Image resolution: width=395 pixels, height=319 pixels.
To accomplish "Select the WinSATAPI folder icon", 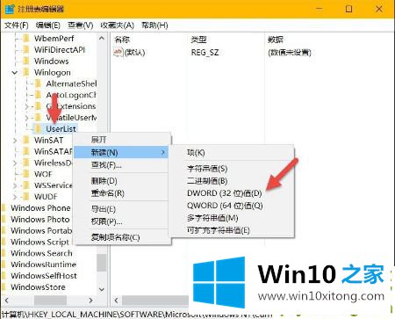I will [26, 151].
